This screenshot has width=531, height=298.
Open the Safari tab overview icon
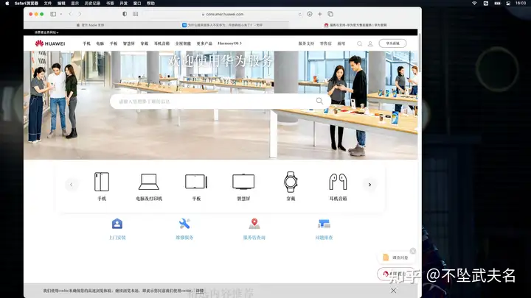pos(330,14)
